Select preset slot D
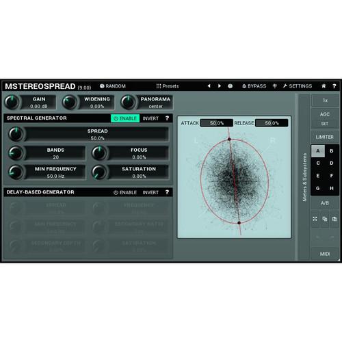 pos(332,163)
